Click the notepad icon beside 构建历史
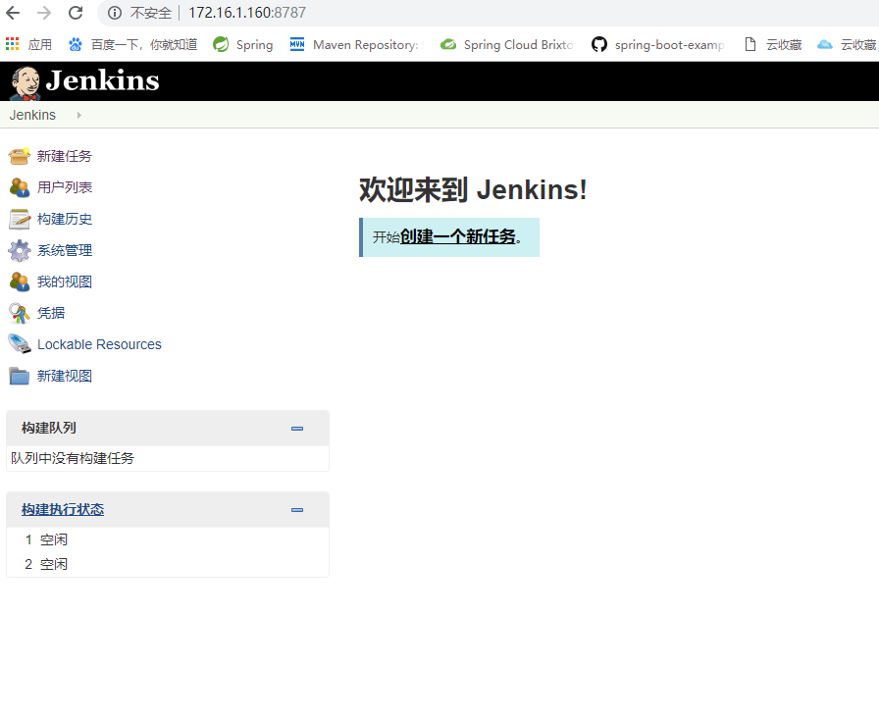Image resolution: width=879 pixels, height=718 pixels. pyautogui.click(x=19, y=219)
